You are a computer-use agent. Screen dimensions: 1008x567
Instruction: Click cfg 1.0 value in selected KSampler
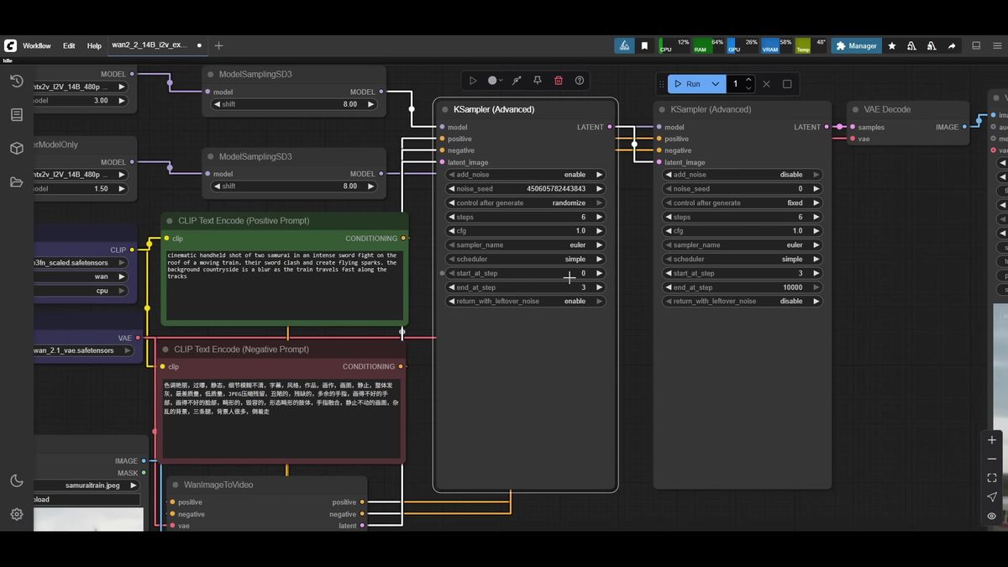coord(580,231)
